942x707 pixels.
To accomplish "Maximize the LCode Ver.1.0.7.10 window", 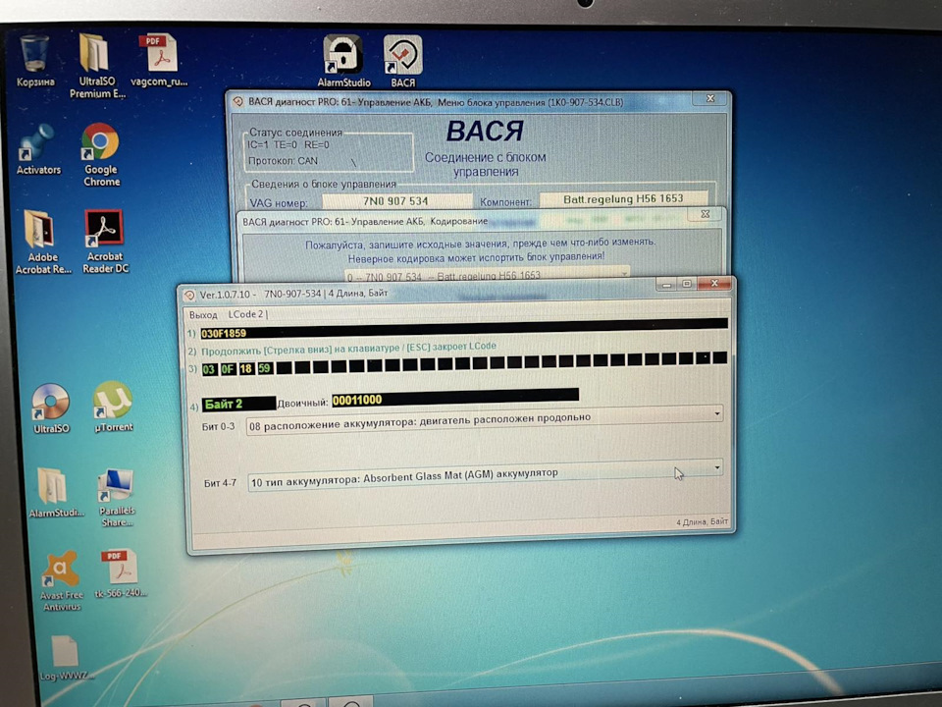I will (687, 284).
